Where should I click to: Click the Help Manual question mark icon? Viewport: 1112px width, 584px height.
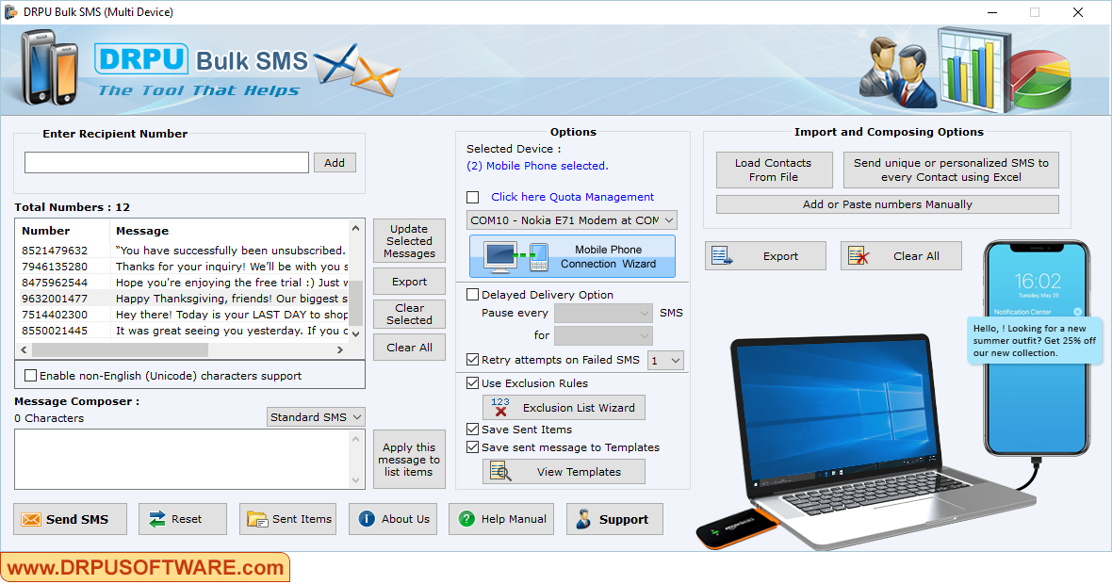466,519
